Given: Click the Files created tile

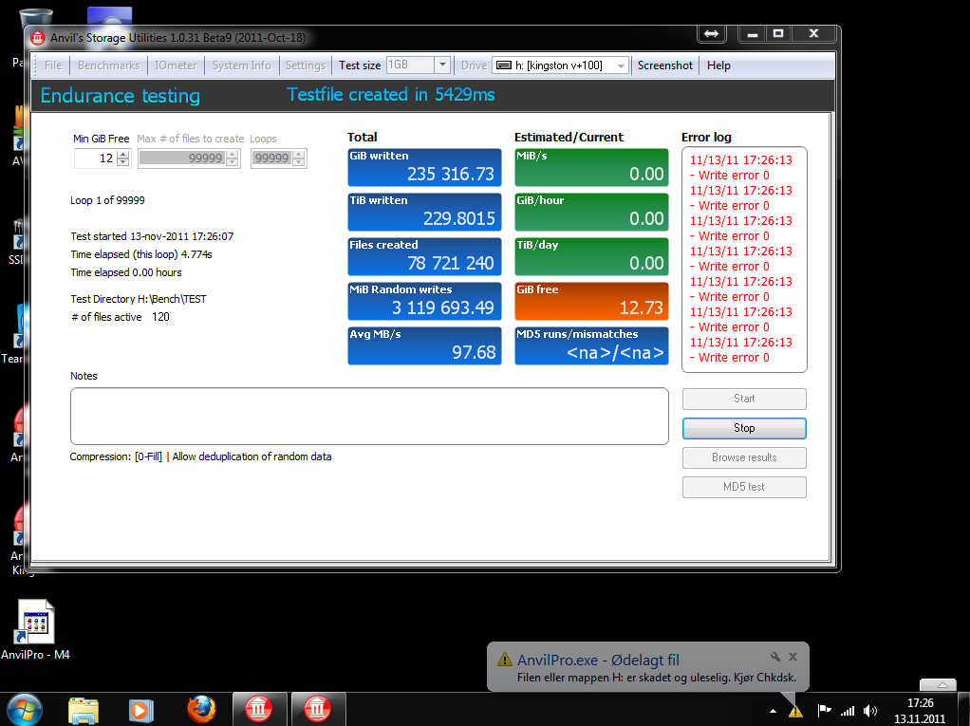Looking at the screenshot, I should [x=424, y=256].
